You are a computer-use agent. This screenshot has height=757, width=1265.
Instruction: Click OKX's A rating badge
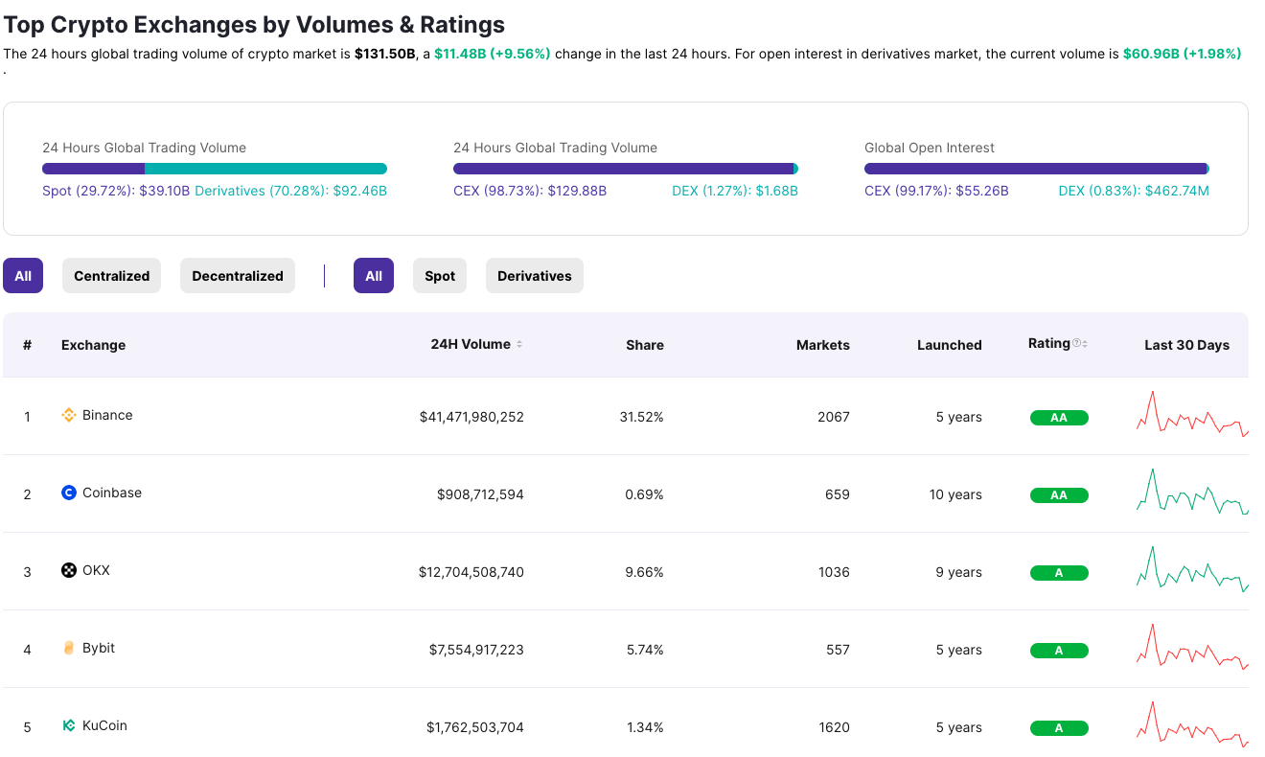coord(1059,571)
